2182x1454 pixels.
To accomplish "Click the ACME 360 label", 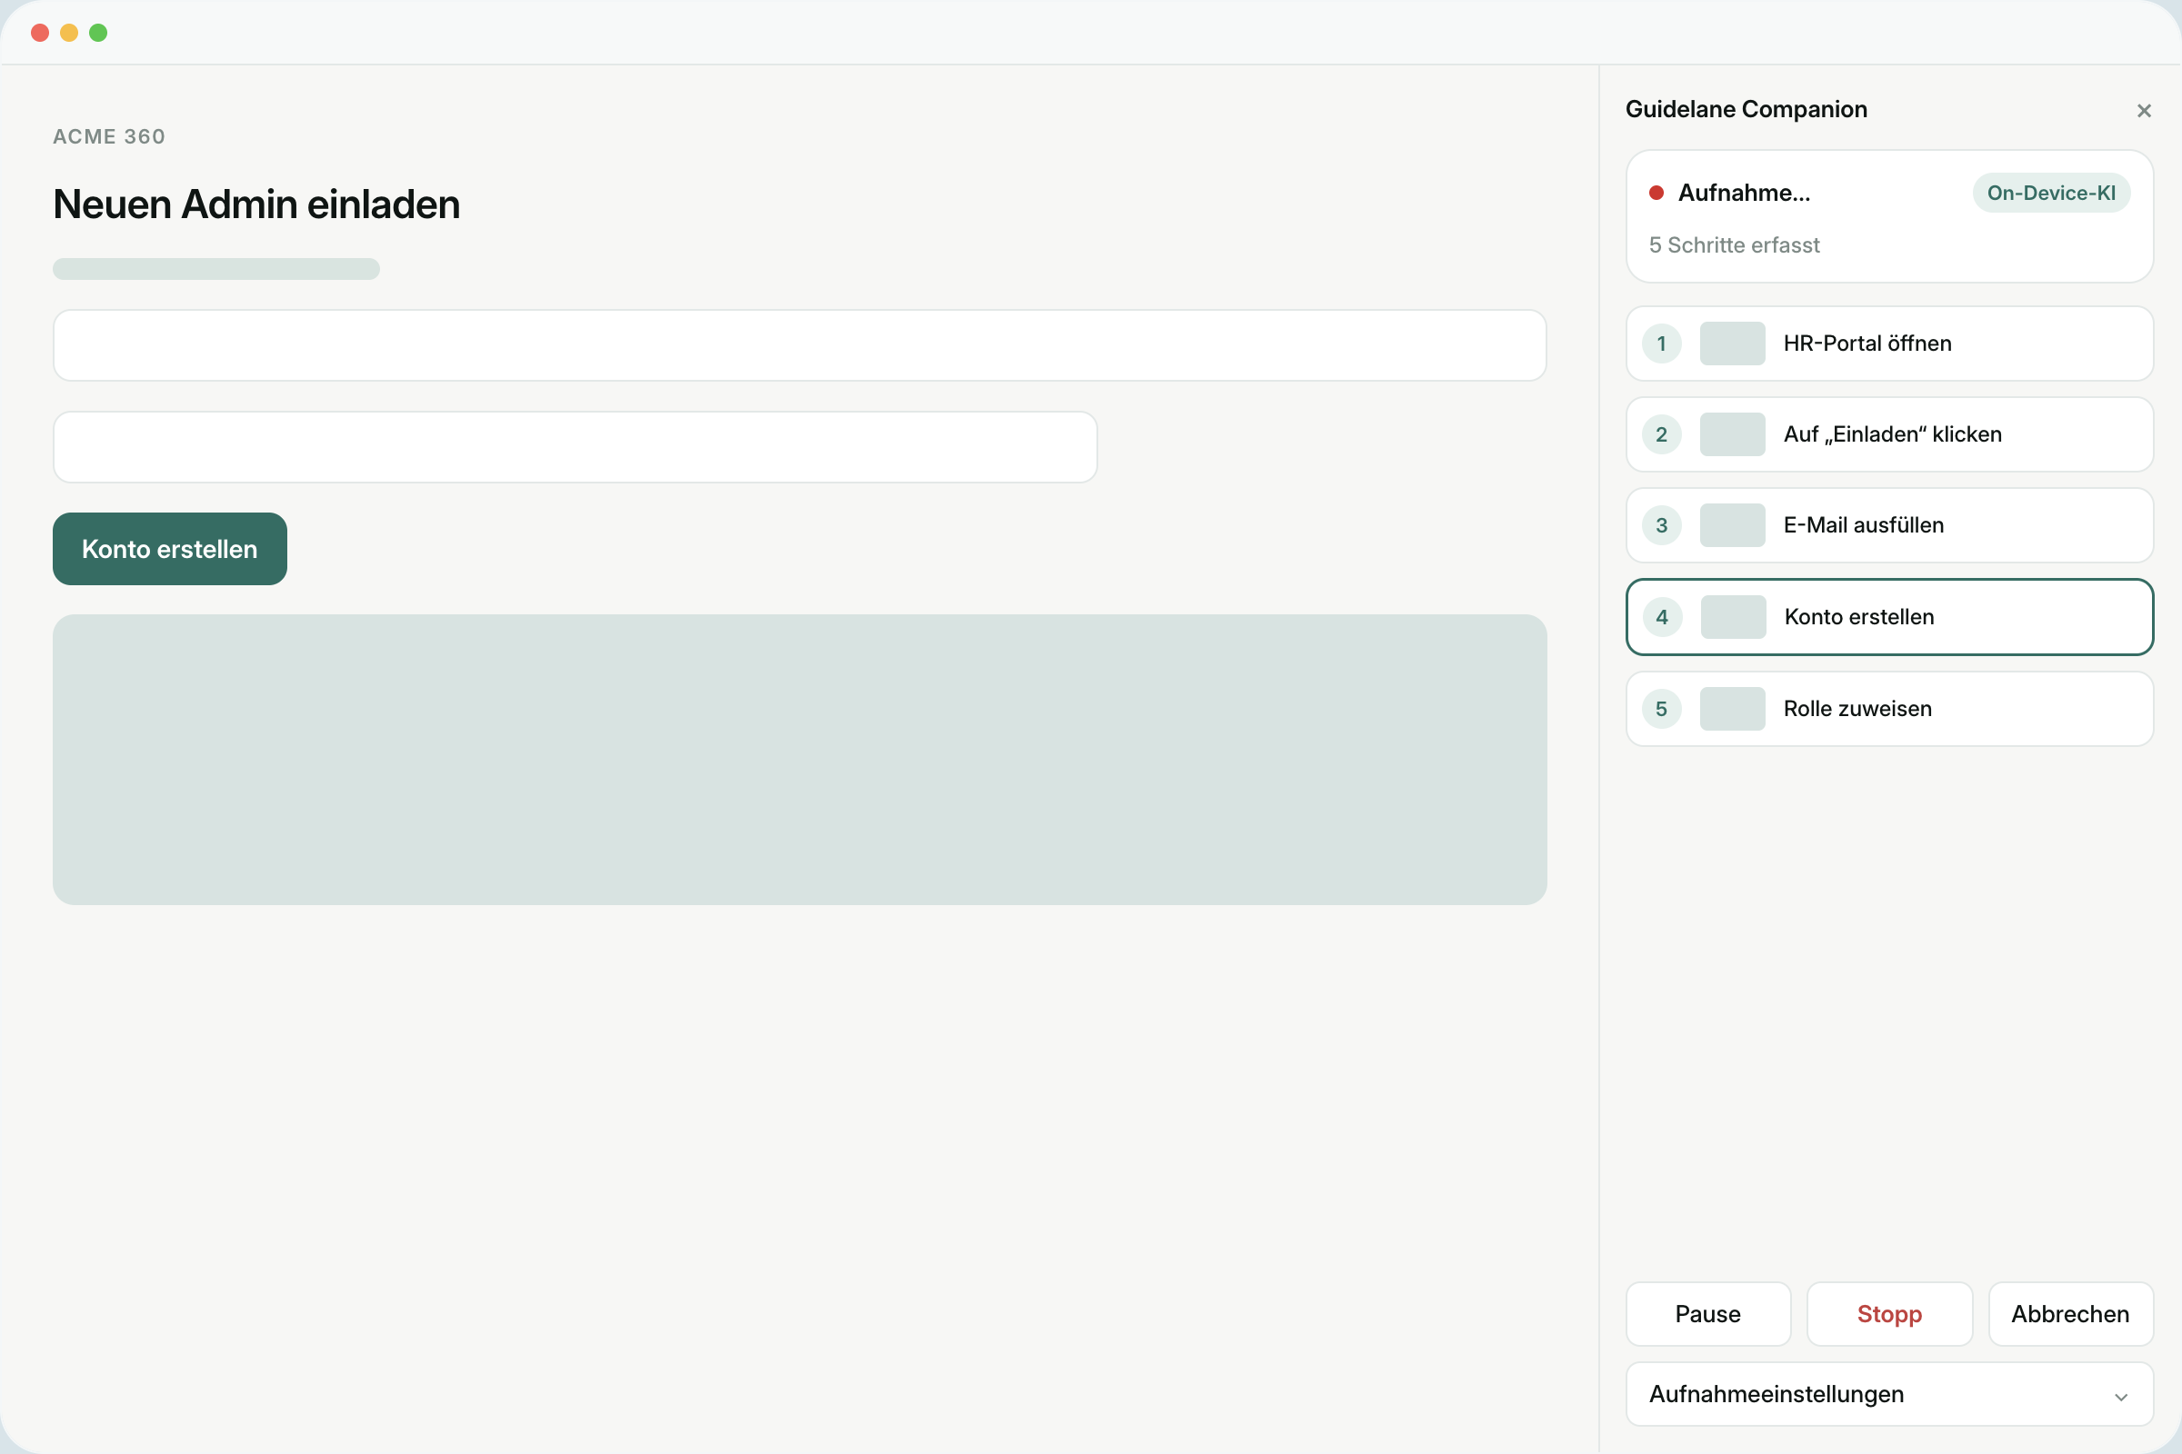I will (x=109, y=136).
